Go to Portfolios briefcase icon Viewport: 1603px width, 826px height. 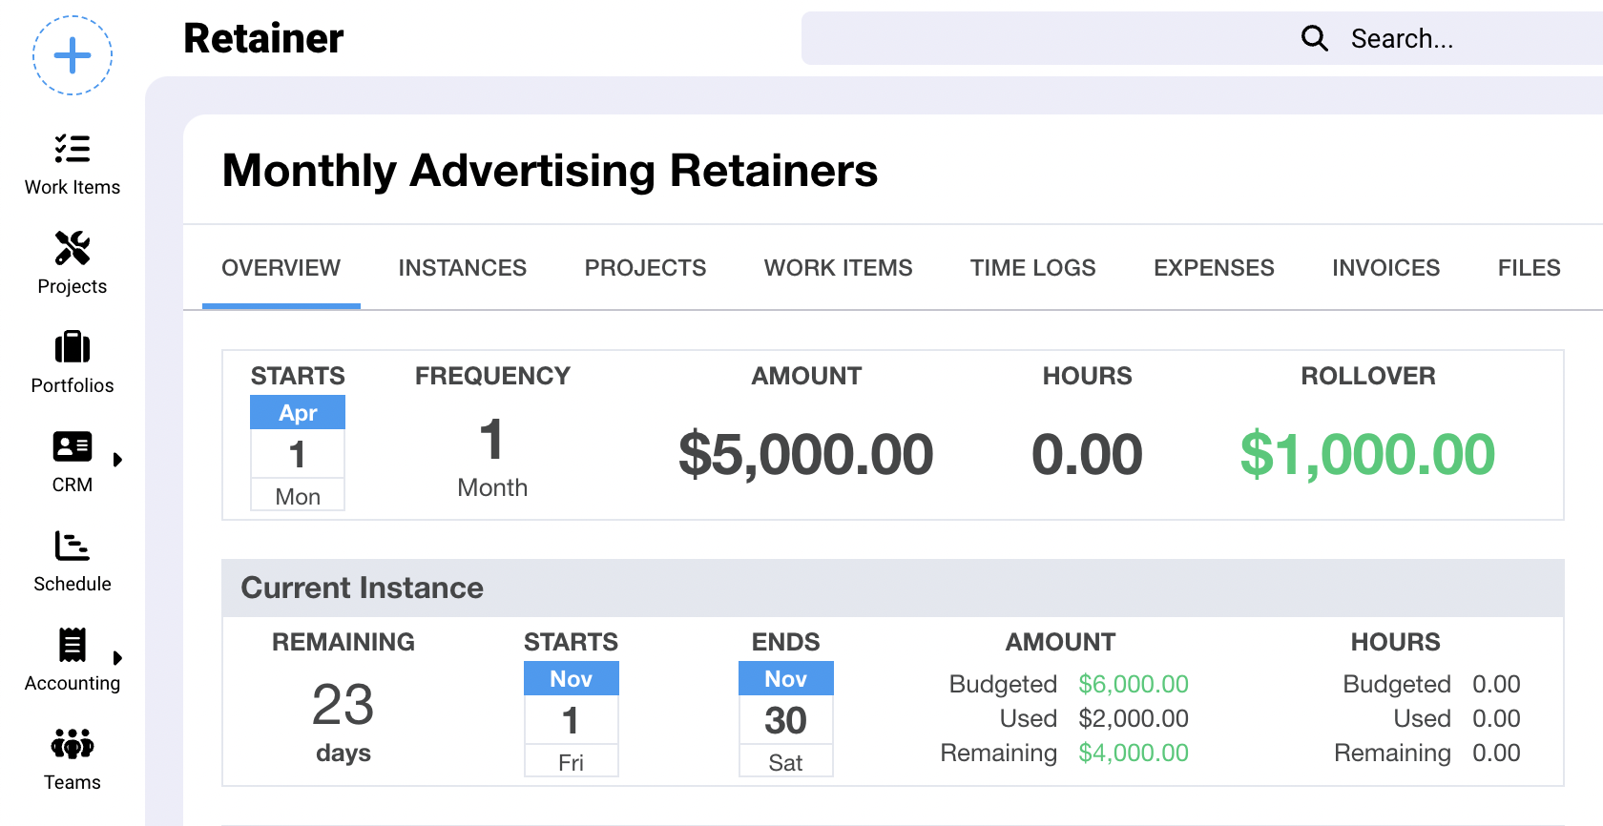[x=73, y=347]
